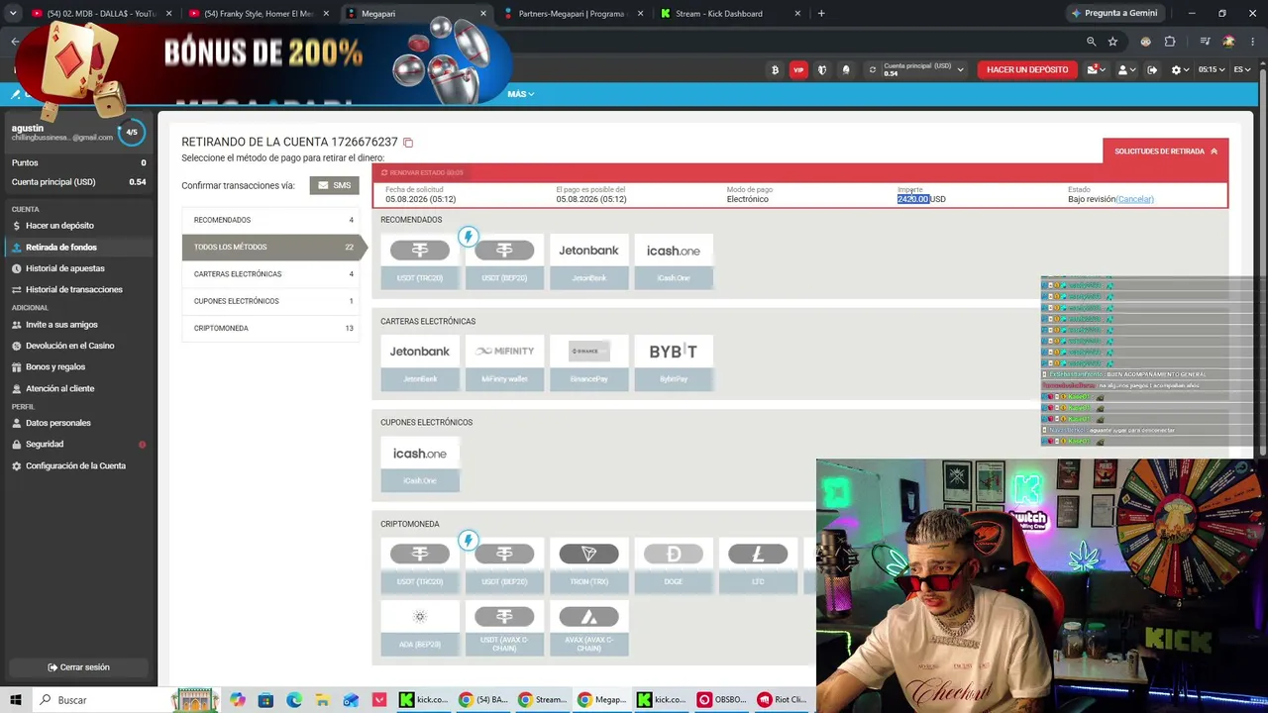Viewport: 1268px width, 713px height.
Task: Copy the account number 1726676237
Action: (x=408, y=143)
